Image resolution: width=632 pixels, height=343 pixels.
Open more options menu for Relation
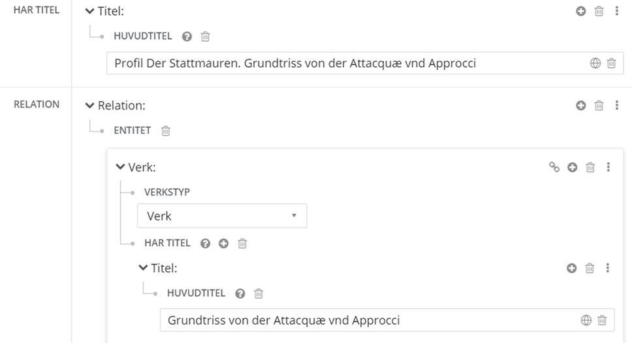[x=617, y=105]
